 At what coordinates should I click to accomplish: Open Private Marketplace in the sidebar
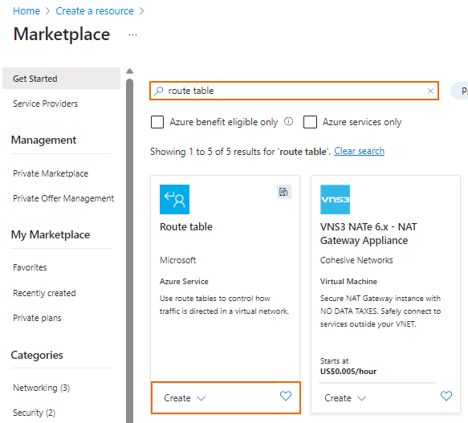[x=51, y=173]
